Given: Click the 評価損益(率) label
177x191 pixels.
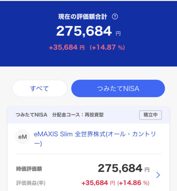Looking at the screenshot, I should tap(31, 183).
